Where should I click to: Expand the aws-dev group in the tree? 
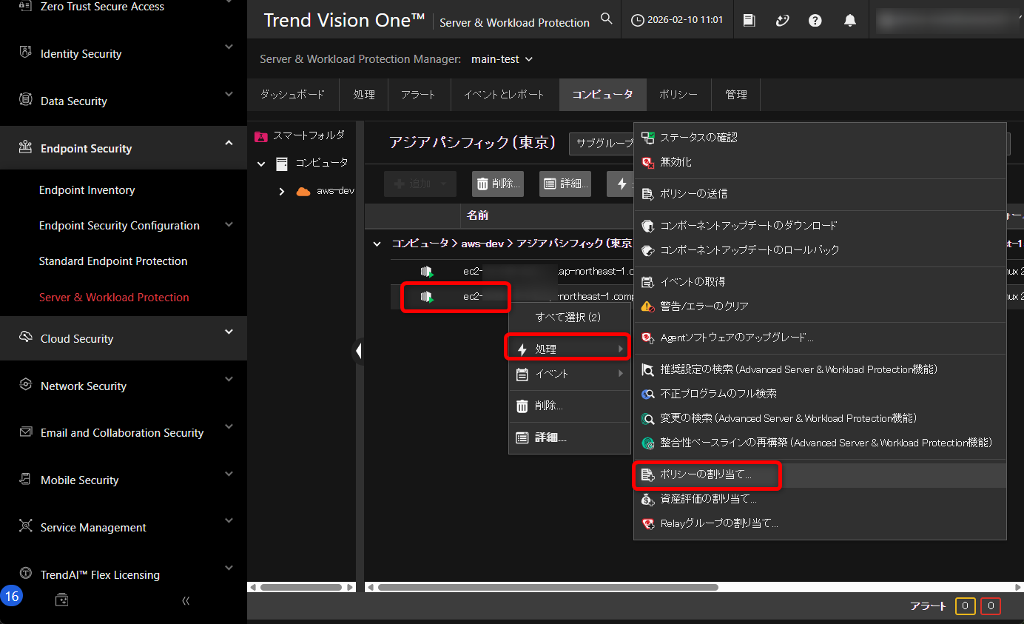coord(281,190)
